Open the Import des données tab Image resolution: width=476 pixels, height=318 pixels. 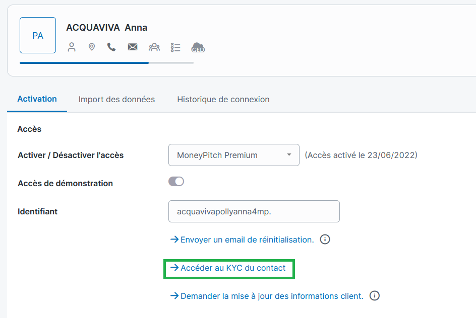(x=116, y=100)
